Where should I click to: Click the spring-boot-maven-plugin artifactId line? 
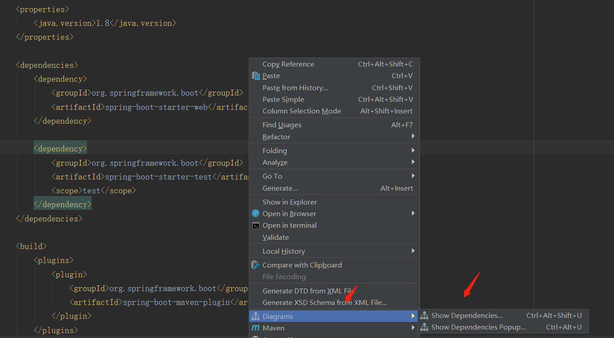[159, 302]
